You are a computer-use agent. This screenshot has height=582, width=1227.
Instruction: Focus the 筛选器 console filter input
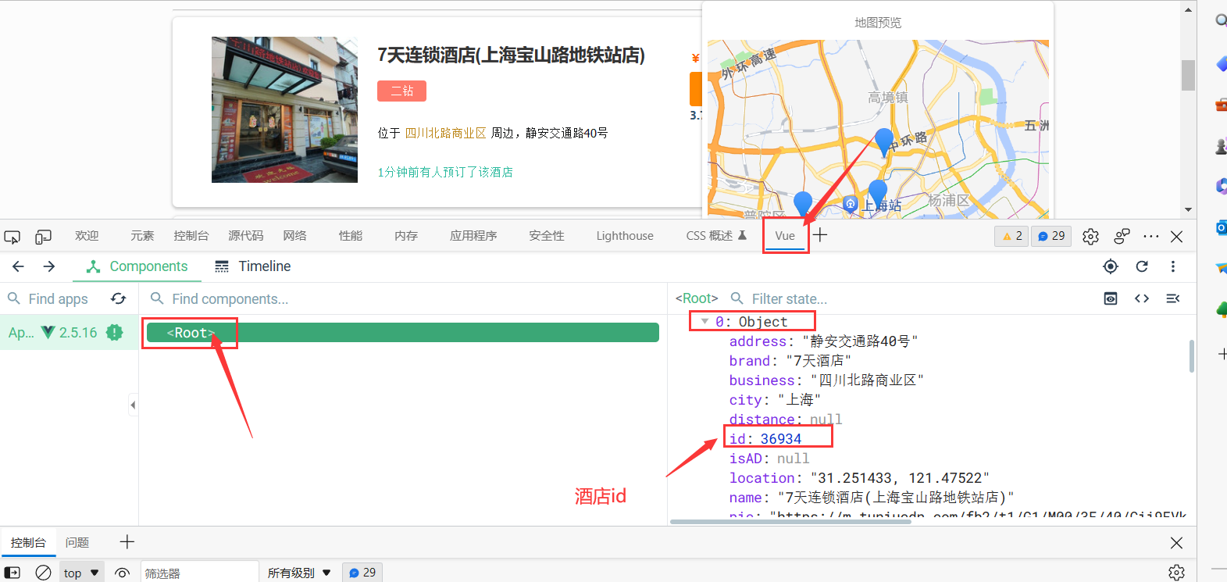pos(199,573)
